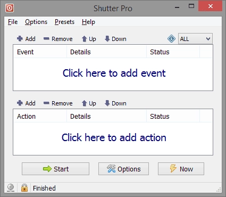
Task: Close the Shutter Pro window
Action: pos(211,6)
